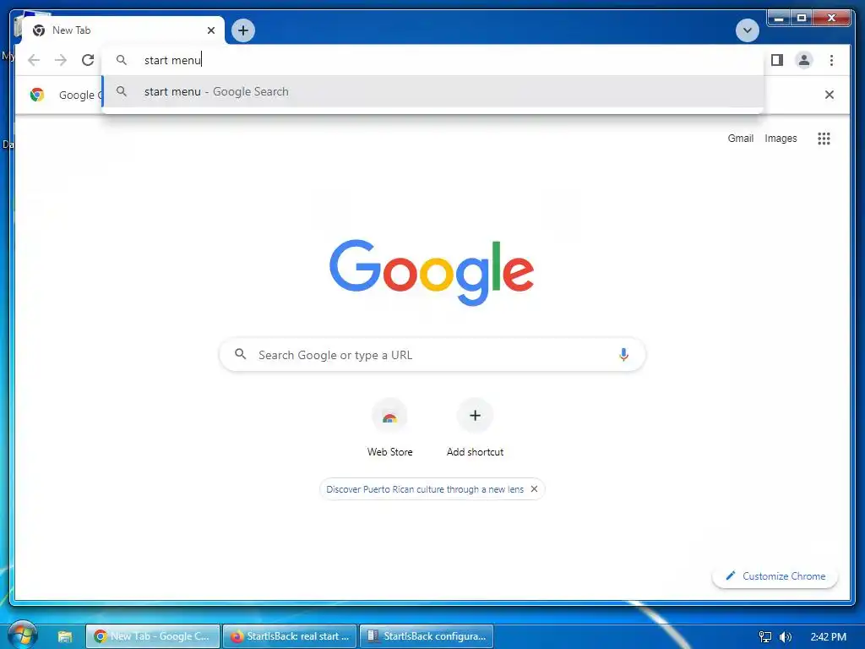Click the Chrome logo in the infobar
This screenshot has height=649, width=865.
point(37,95)
